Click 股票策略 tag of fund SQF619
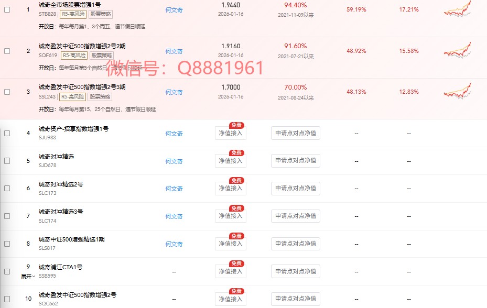This screenshot has width=487, height=308. tap(101, 55)
